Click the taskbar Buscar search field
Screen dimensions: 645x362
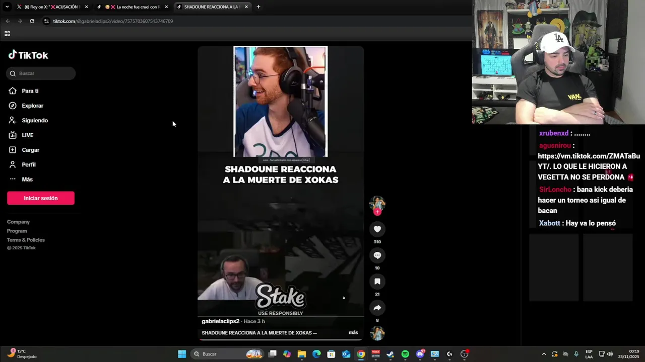click(x=228, y=354)
